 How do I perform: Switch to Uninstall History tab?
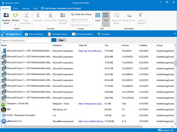pos(58,34)
